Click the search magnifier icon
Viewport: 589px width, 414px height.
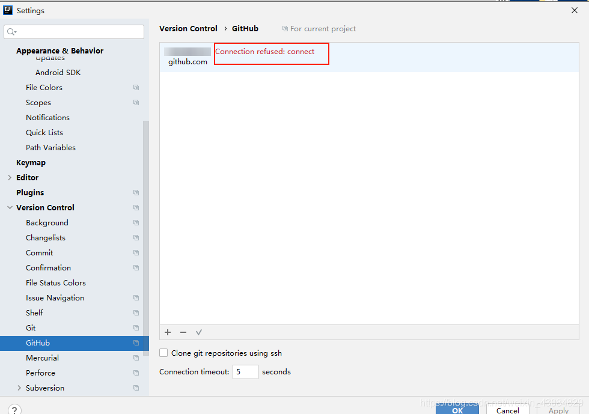pos(11,32)
